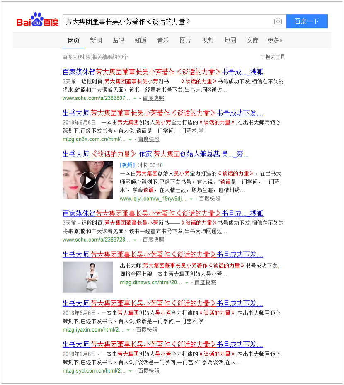This screenshot has width=344, height=385.
Task: Click woman in white suit thumbnail
Action: click(x=87, y=277)
